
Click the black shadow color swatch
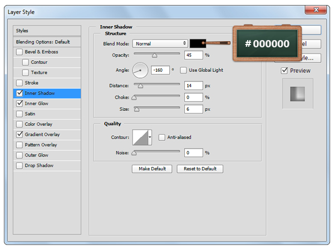(x=198, y=43)
